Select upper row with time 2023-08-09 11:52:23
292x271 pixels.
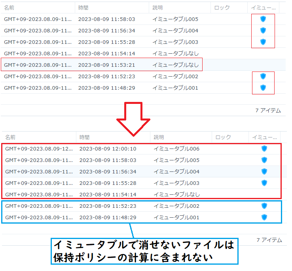pos(143,77)
